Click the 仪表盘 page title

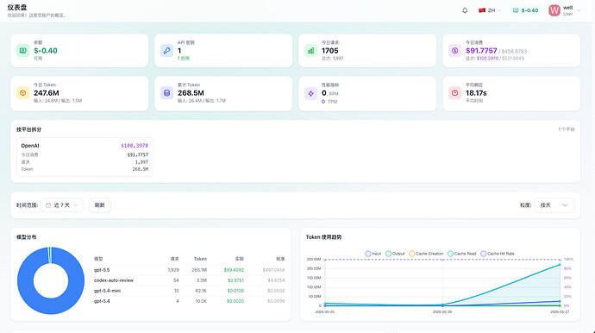click(x=17, y=7)
